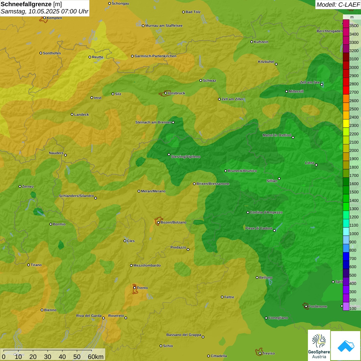Click the Schio label

pos(168,346)
